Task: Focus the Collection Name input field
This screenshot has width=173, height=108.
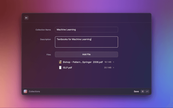Action: click(x=86, y=30)
